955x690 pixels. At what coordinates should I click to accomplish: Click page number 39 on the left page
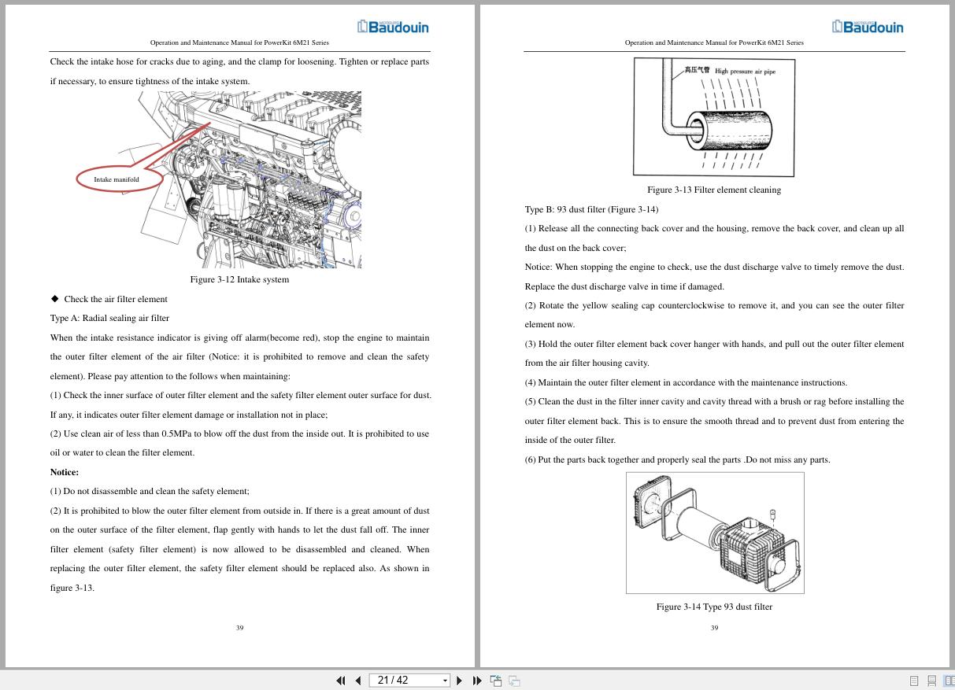click(x=239, y=627)
